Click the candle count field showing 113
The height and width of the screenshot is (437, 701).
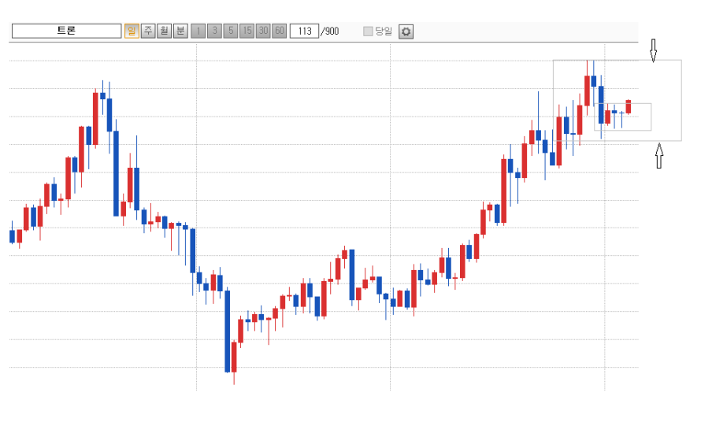tap(304, 31)
